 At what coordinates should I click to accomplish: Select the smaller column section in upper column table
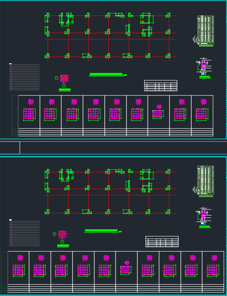click(x=158, y=112)
